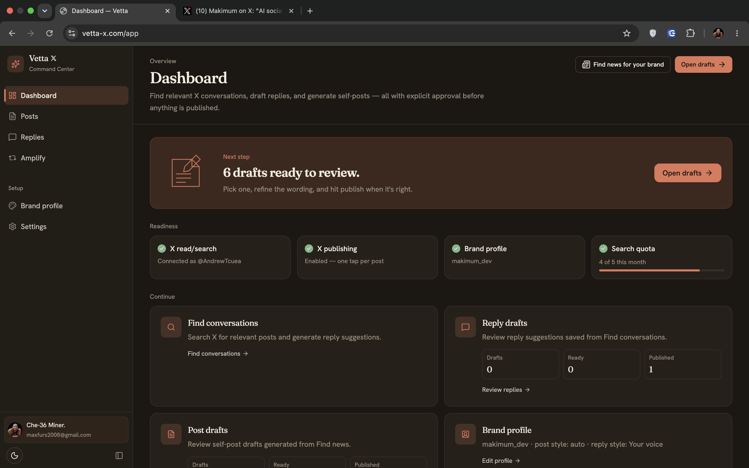Click the Reply drafts chat icon

[465, 327]
